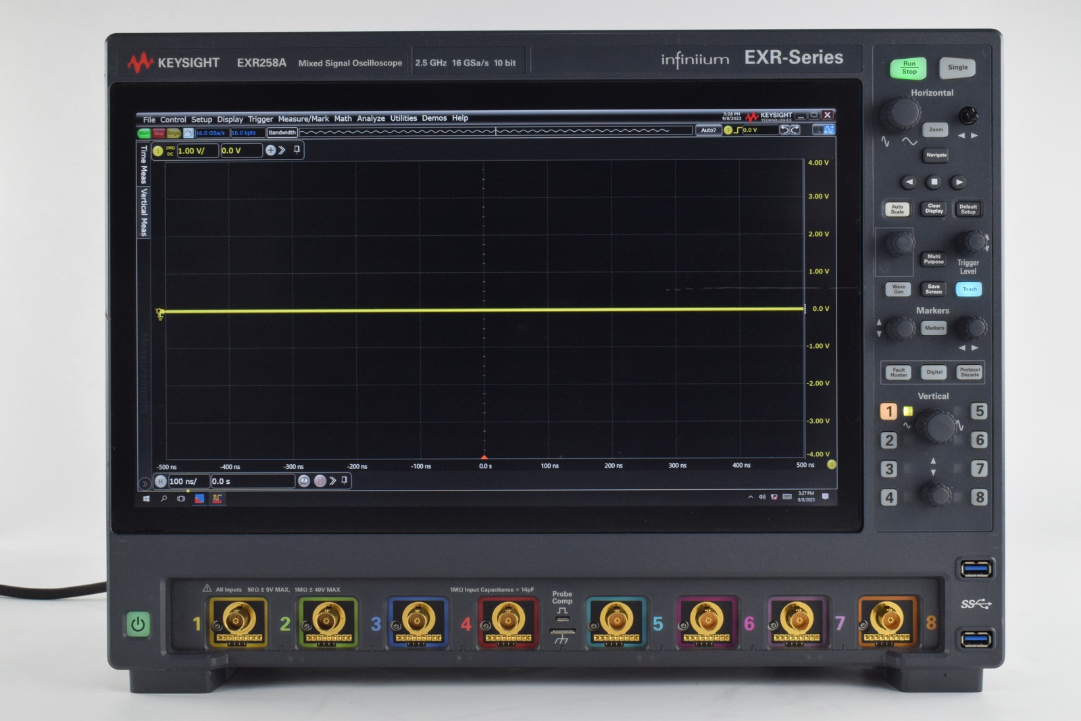
Task: Click the front panel Markers key
Action: [934, 328]
